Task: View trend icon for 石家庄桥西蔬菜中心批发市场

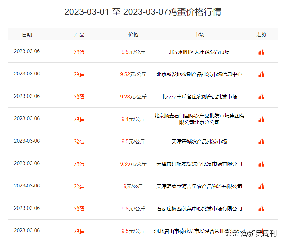Action: point(261,209)
